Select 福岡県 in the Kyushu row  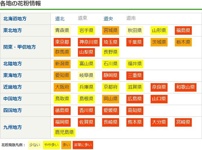62,122
